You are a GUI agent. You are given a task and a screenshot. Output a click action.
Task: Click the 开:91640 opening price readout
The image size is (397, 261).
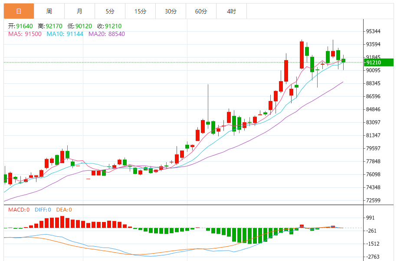[x=20, y=26]
